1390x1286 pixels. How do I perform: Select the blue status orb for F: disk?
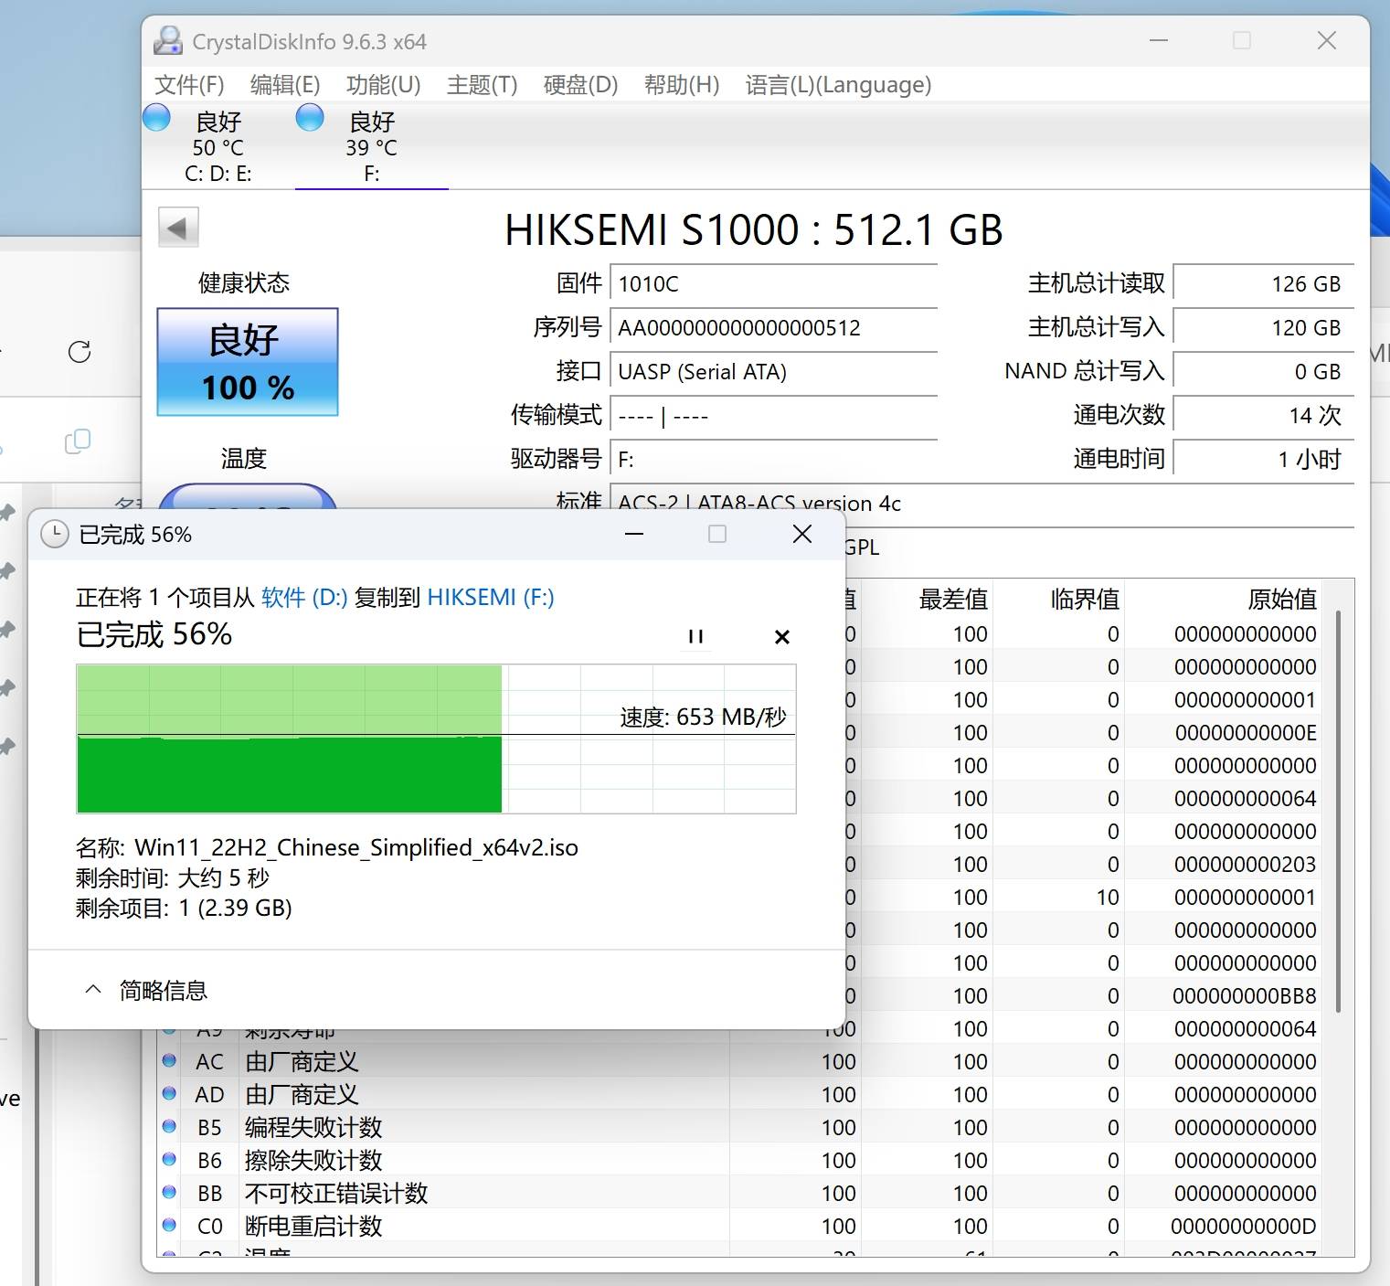tap(311, 118)
